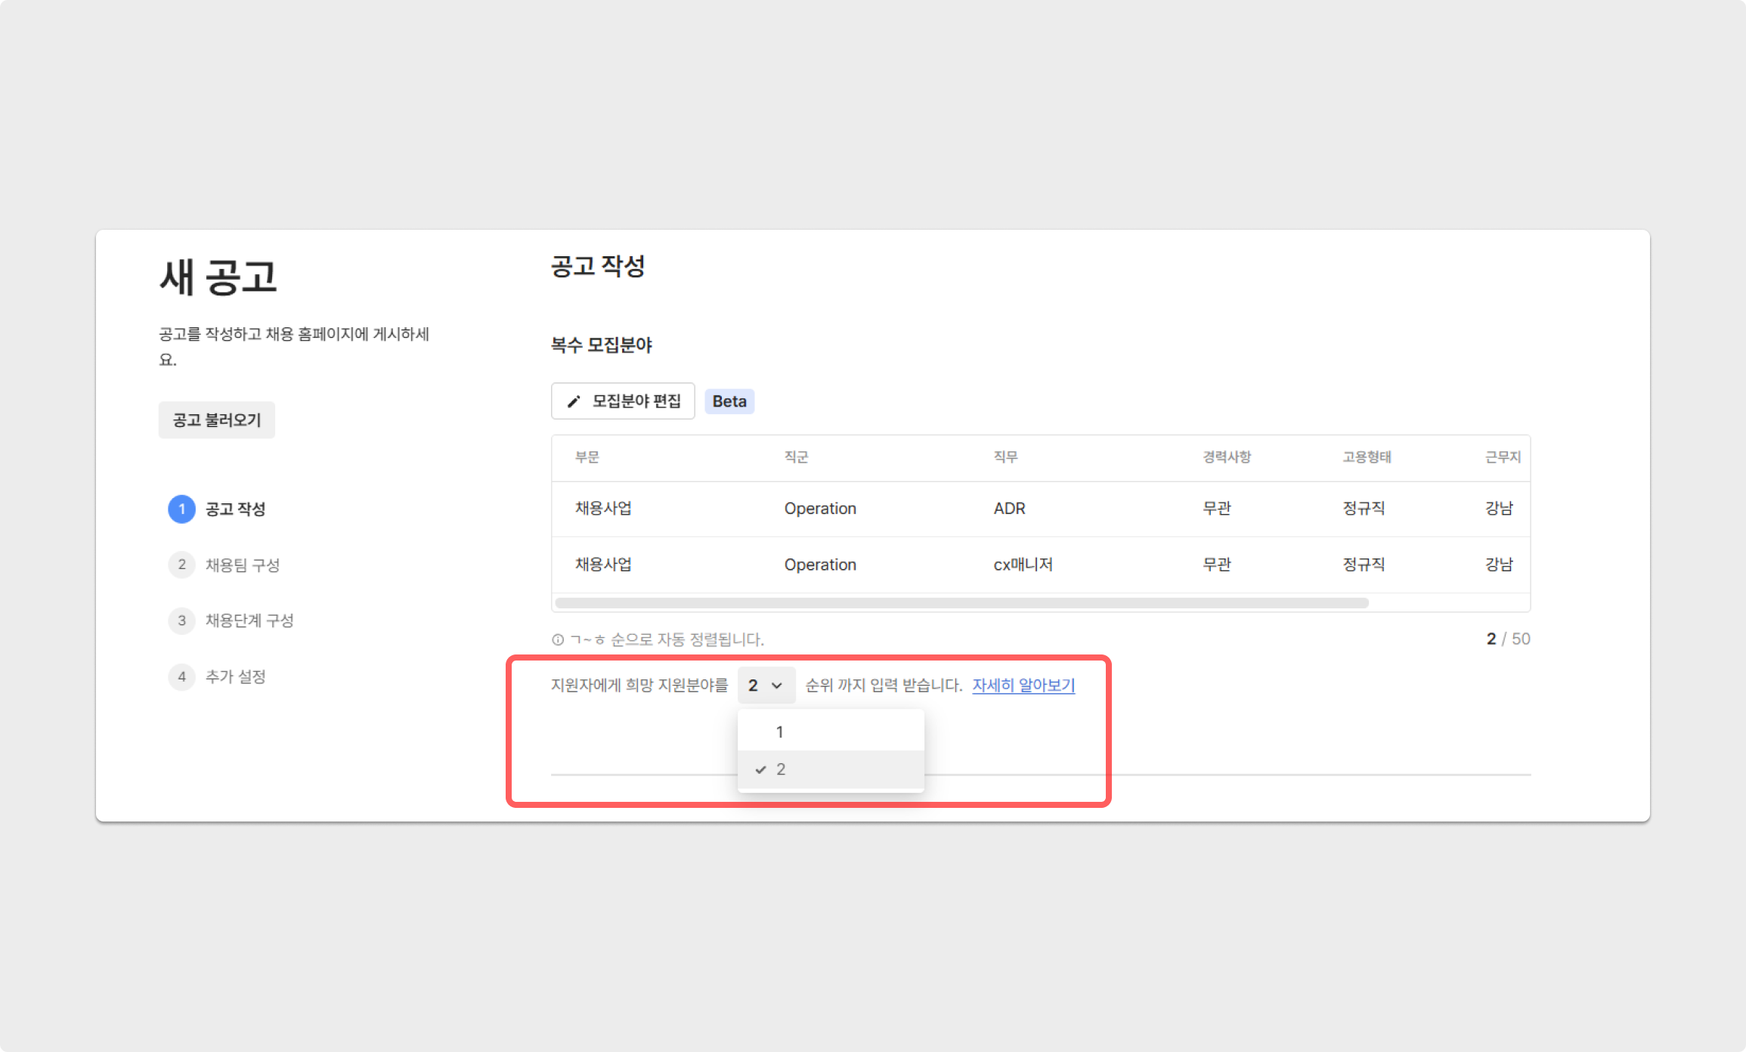Click the 부문 column header
Screen dimensions: 1746x1052
(x=587, y=457)
